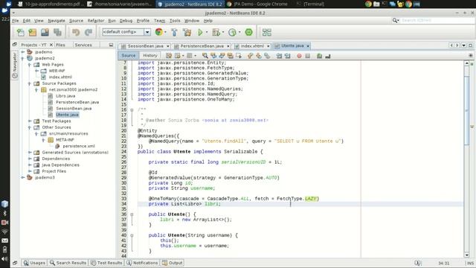The height and width of the screenshot is (268, 476).
Task: Switch to JPA Demo Chrome window in taskbar
Action: (257, 4)
